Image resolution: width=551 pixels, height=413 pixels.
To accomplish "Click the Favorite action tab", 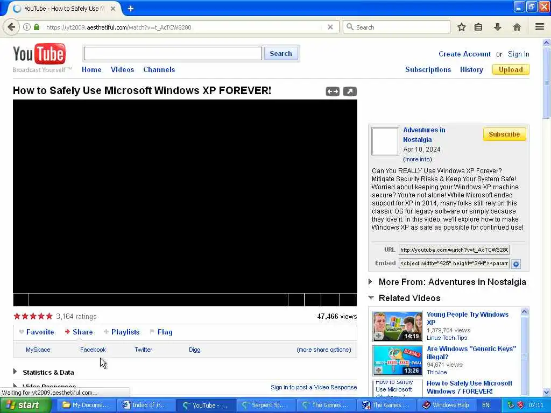I will pos(37,332).
